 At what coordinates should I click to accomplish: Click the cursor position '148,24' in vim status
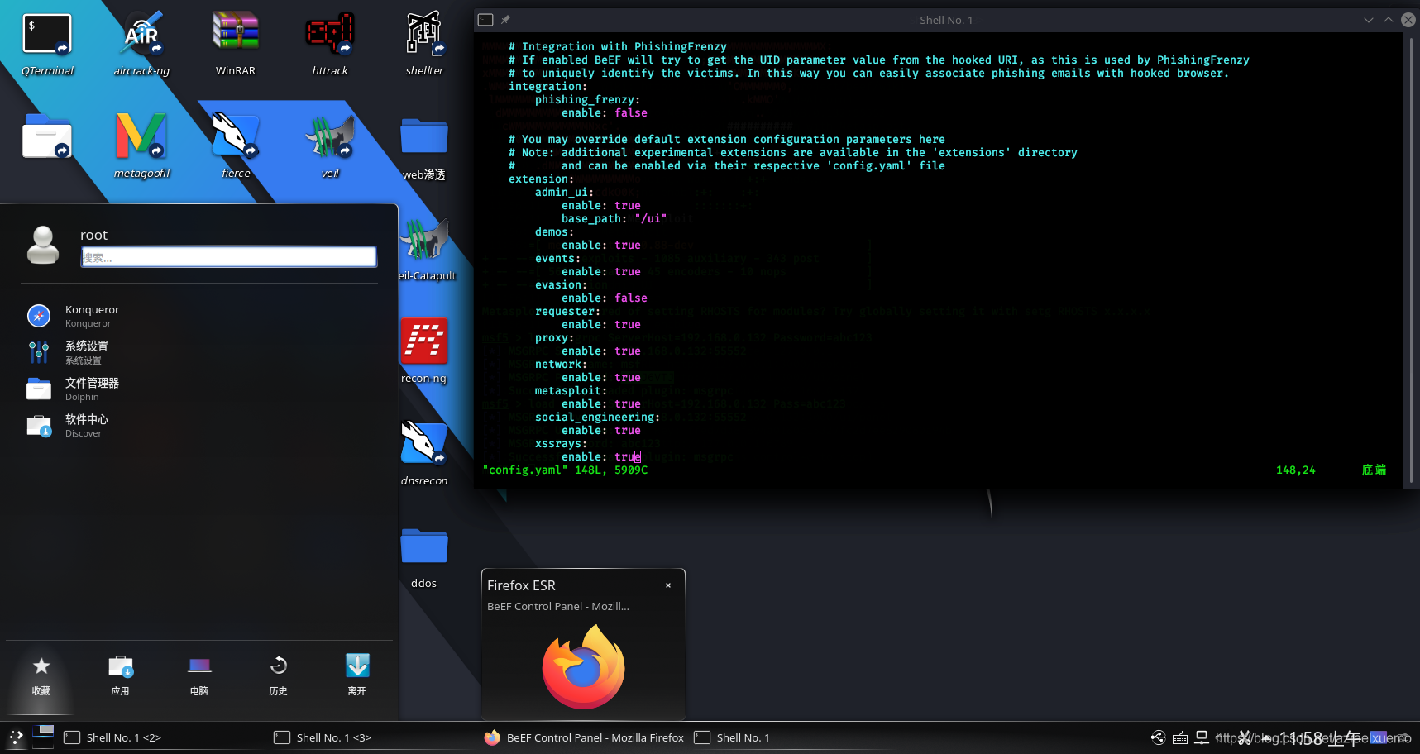click(x=1295, y=470)
